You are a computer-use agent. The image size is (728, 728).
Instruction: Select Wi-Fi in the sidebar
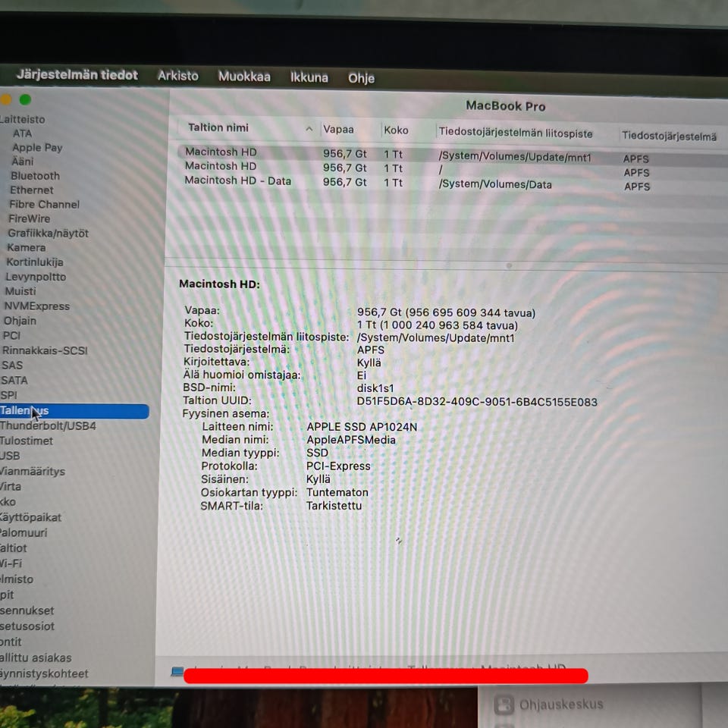pos(11,563)
